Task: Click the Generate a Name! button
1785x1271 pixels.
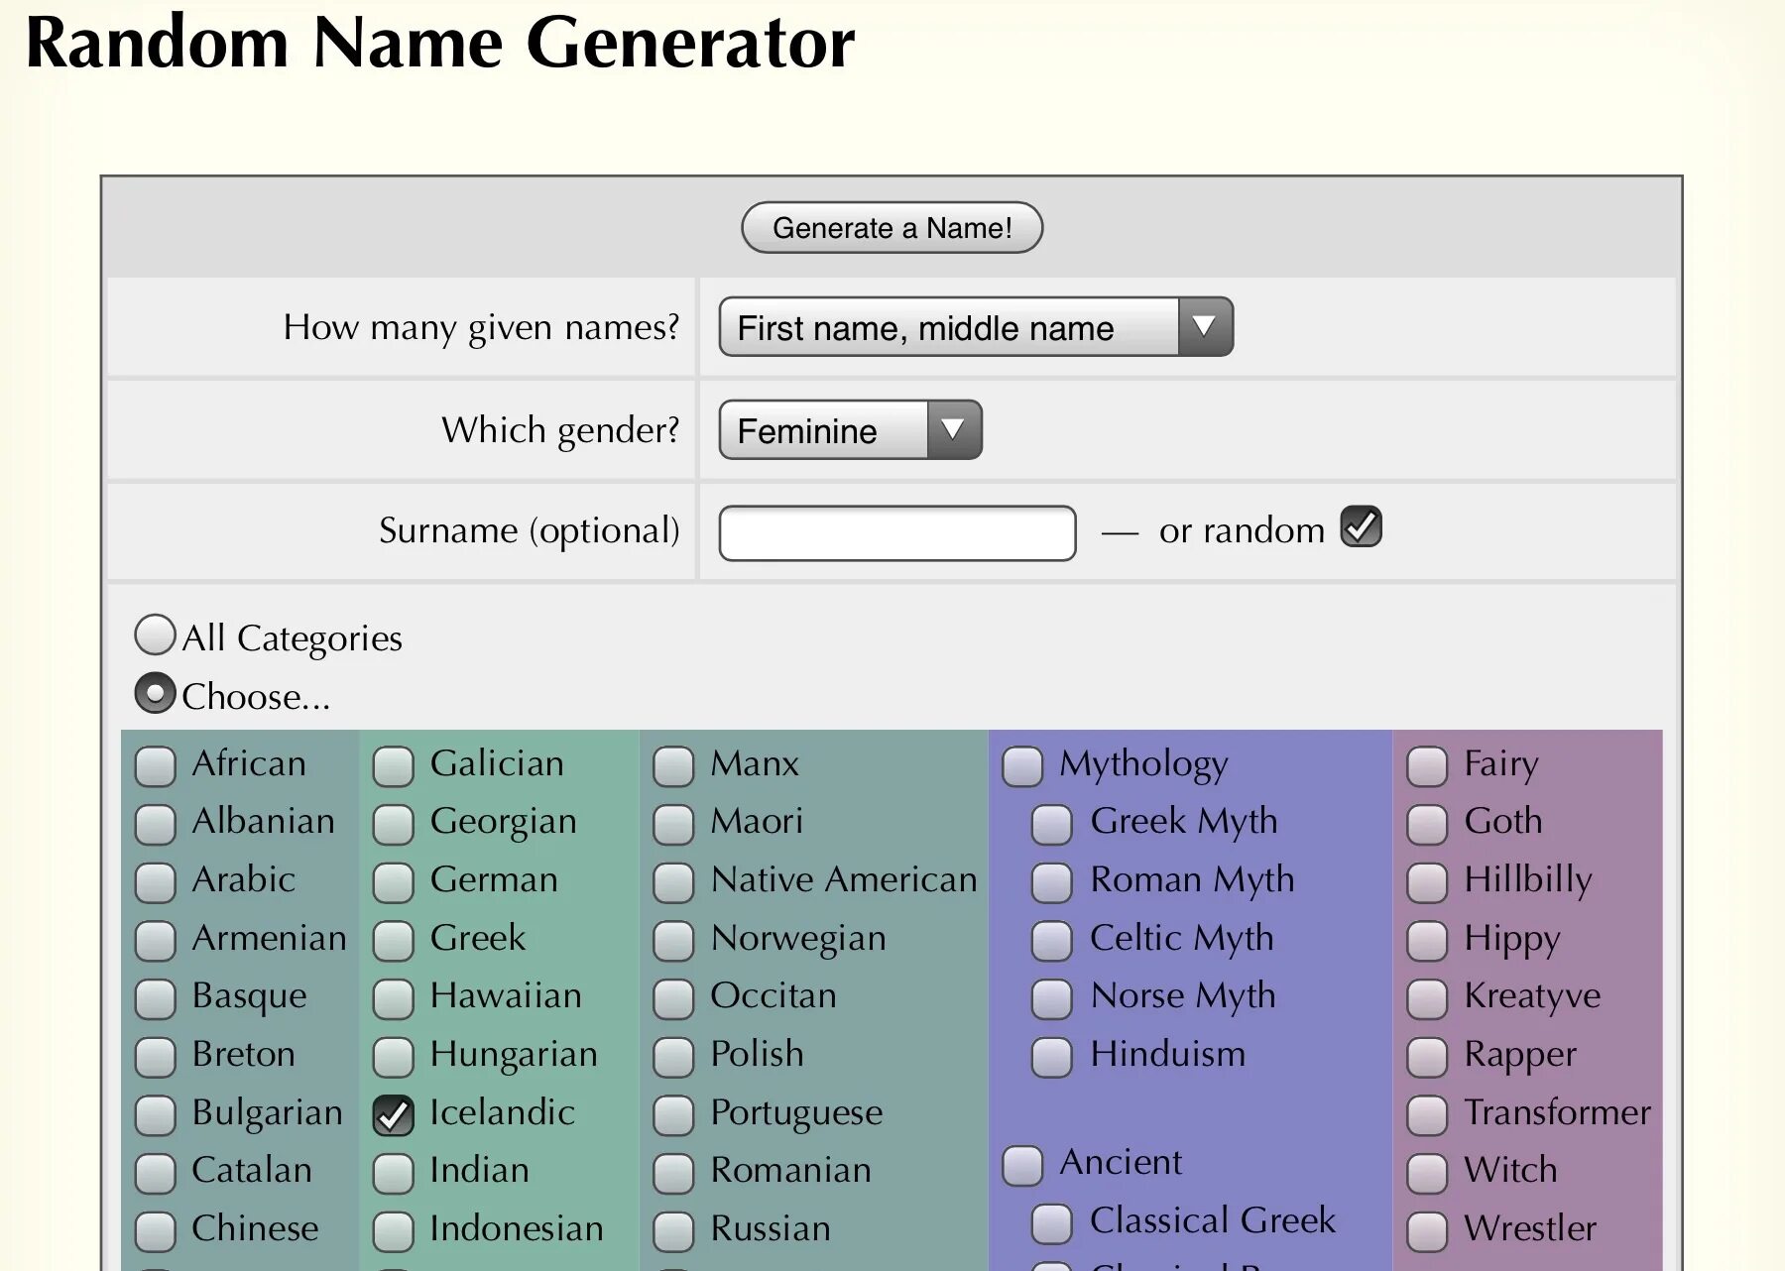Action: (892, 228)
